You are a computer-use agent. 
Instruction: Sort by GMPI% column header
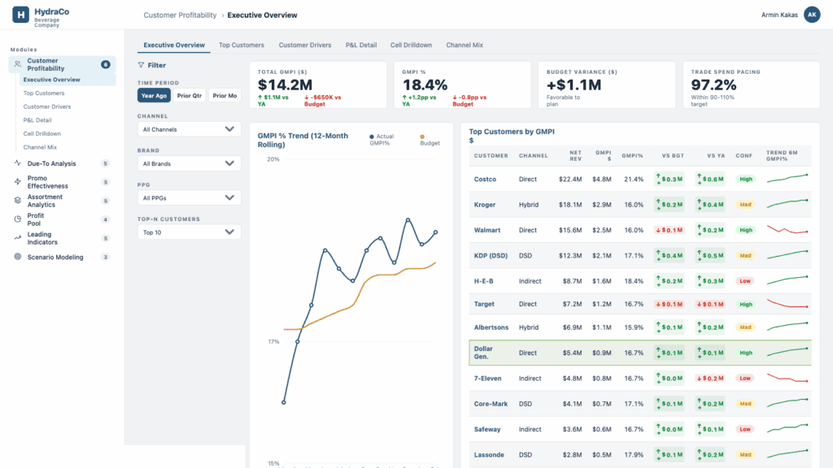coord(632,155)
